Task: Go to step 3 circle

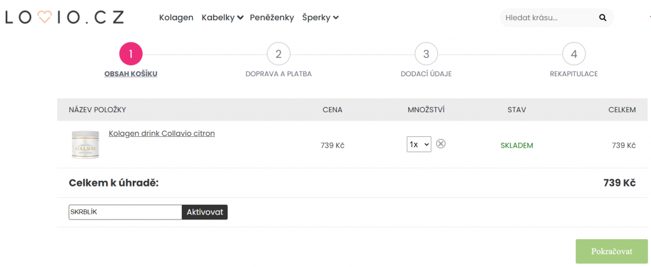Action: tap(426, 55)
